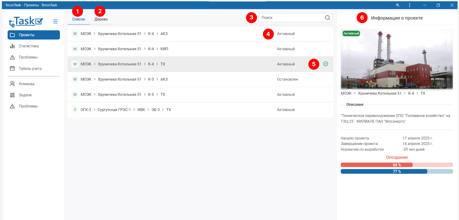Click the calendar icon for Табель учета
The width and height of the screenshot is (459, 220).
pos(12,69)
